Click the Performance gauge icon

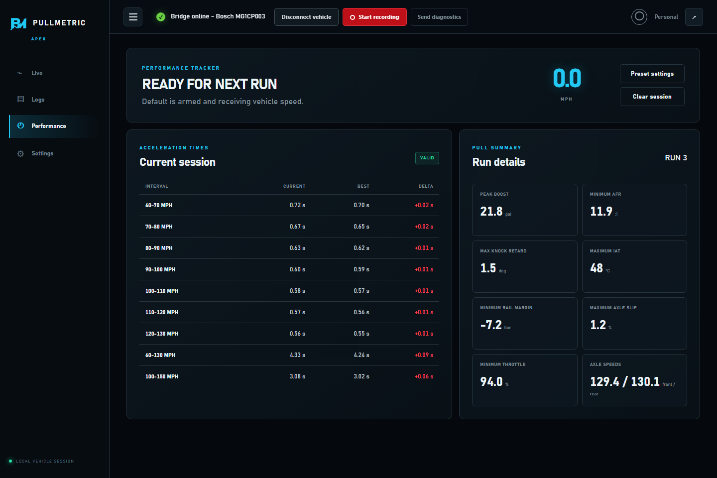(20, 125)
